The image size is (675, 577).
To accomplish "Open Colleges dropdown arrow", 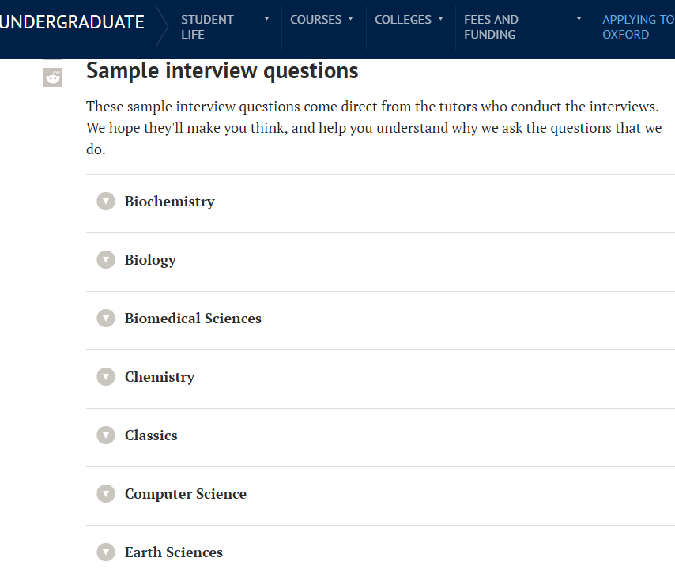I will (440, 19).
